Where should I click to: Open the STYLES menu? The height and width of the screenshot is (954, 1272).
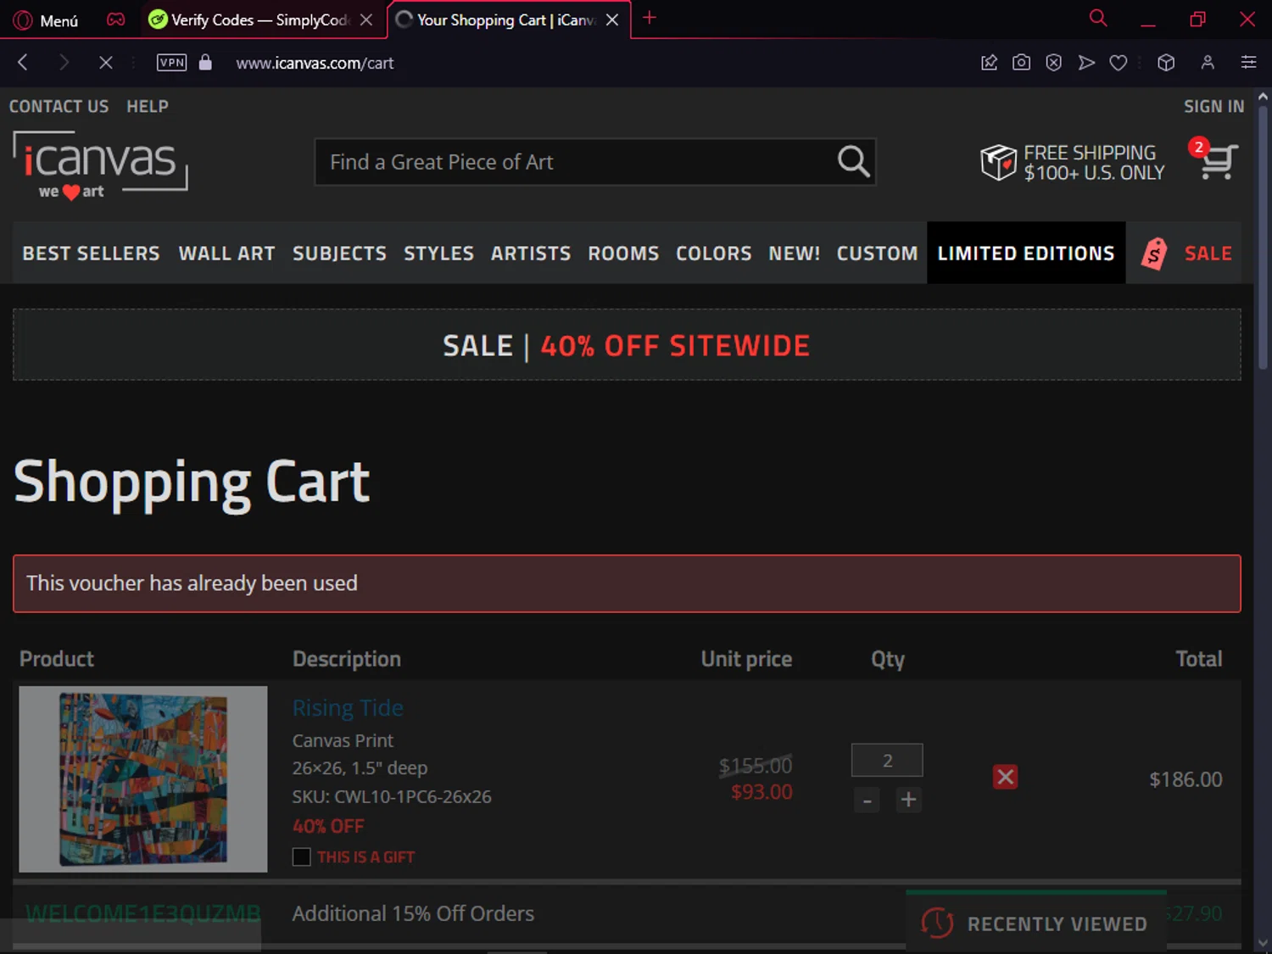pos(438,253)
